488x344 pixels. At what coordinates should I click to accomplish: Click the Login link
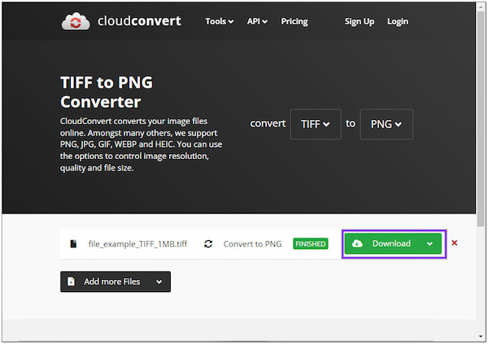click(398, 21)
